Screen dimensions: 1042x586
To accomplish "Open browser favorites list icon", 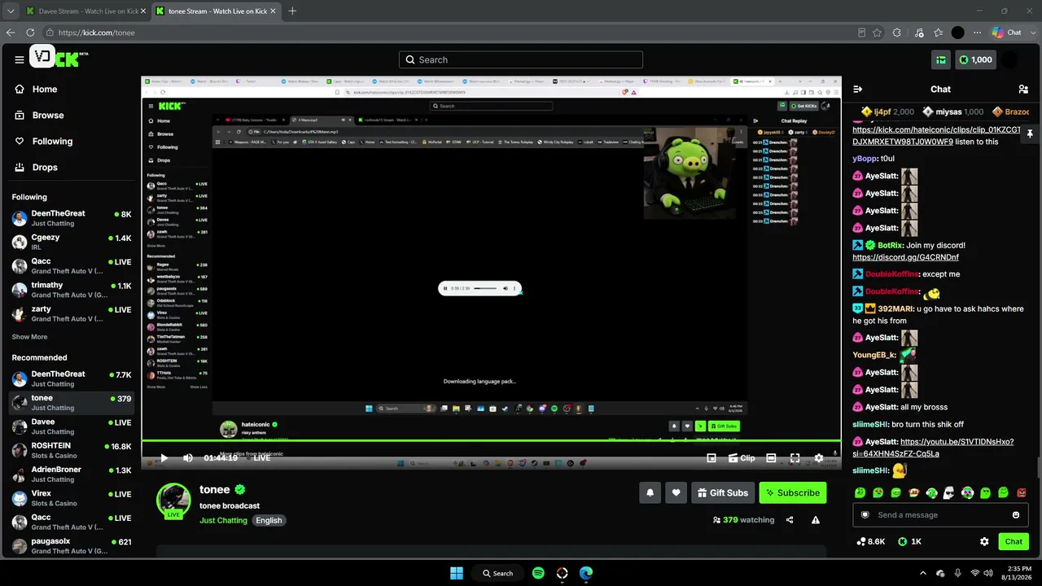I will tap(939, 33).
